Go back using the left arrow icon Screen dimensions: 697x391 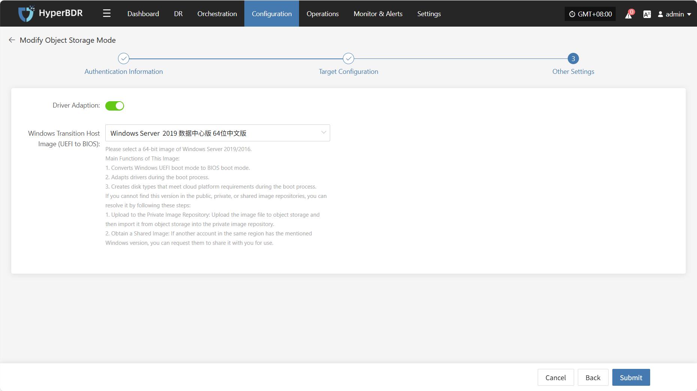12,40
